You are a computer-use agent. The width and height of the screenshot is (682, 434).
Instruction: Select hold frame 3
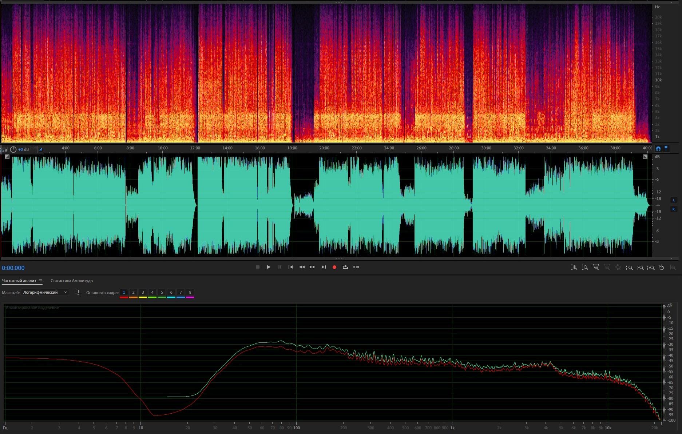(143, 292)
